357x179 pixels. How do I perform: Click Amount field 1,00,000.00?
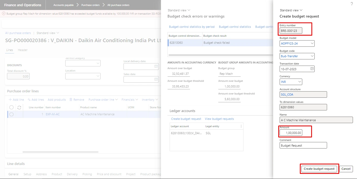click(x=291, y=133)
